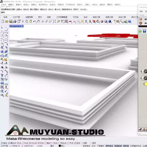The height and width of the screenshot is (147, 147).
Task: Click the black 默认 layer swatch
Action: point(60,146)
